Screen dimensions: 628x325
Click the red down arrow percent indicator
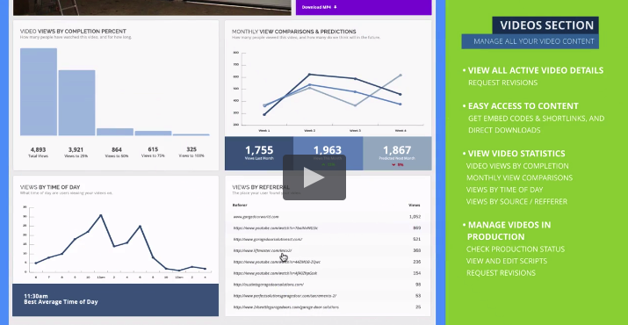(397, 165)
